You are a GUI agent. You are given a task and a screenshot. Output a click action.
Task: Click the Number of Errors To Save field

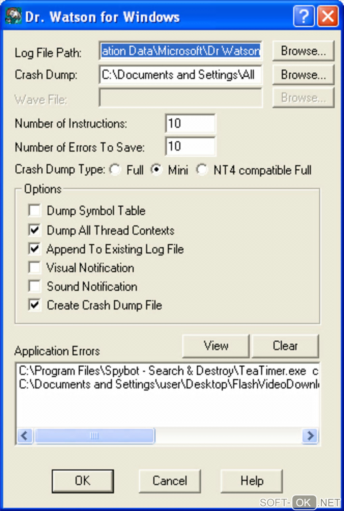click(x=190, y=146)
